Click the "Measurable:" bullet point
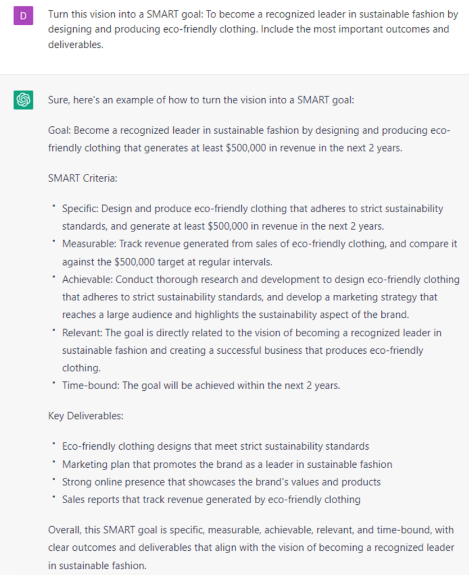Image resolution: width=469 pixels, height=575 pixels. coord(259,252)
